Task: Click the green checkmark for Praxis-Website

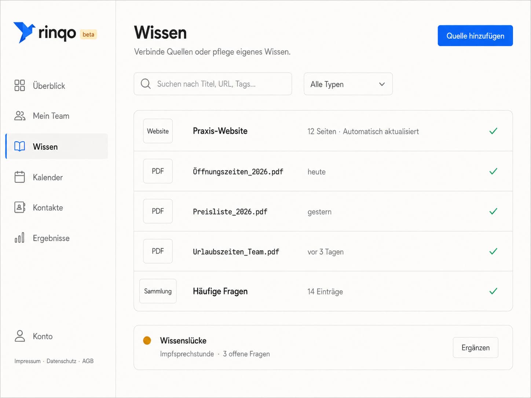Action: pos(493,131)
